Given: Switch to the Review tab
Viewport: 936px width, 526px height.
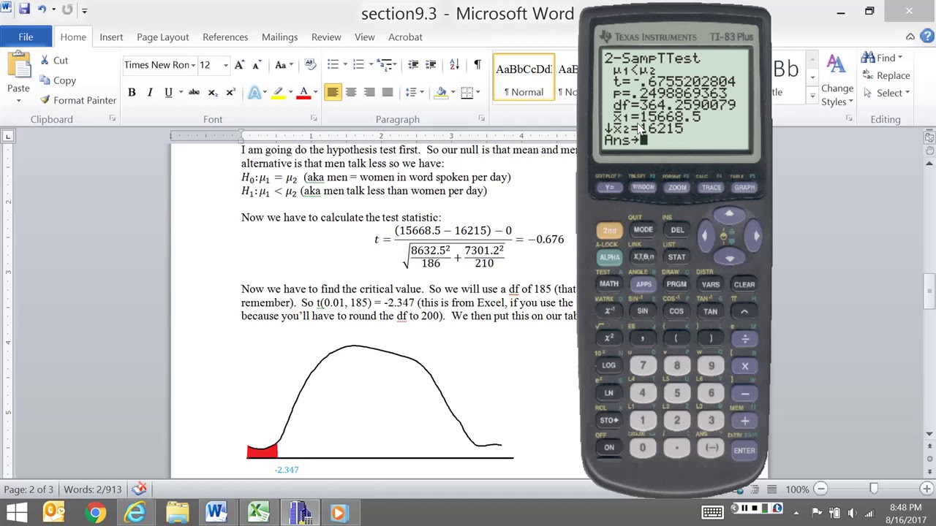Looking at the screenshot, I should [x=326, y=37].
